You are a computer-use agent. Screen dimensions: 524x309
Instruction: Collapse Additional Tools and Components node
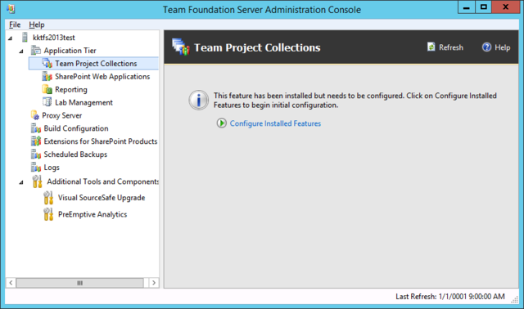pyautogui.click(x=21, y=182)
